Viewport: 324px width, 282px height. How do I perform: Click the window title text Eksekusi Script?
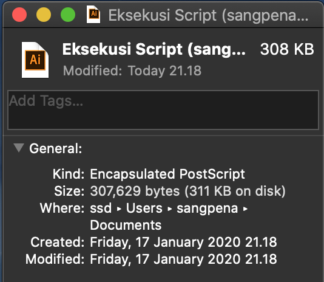162,15
